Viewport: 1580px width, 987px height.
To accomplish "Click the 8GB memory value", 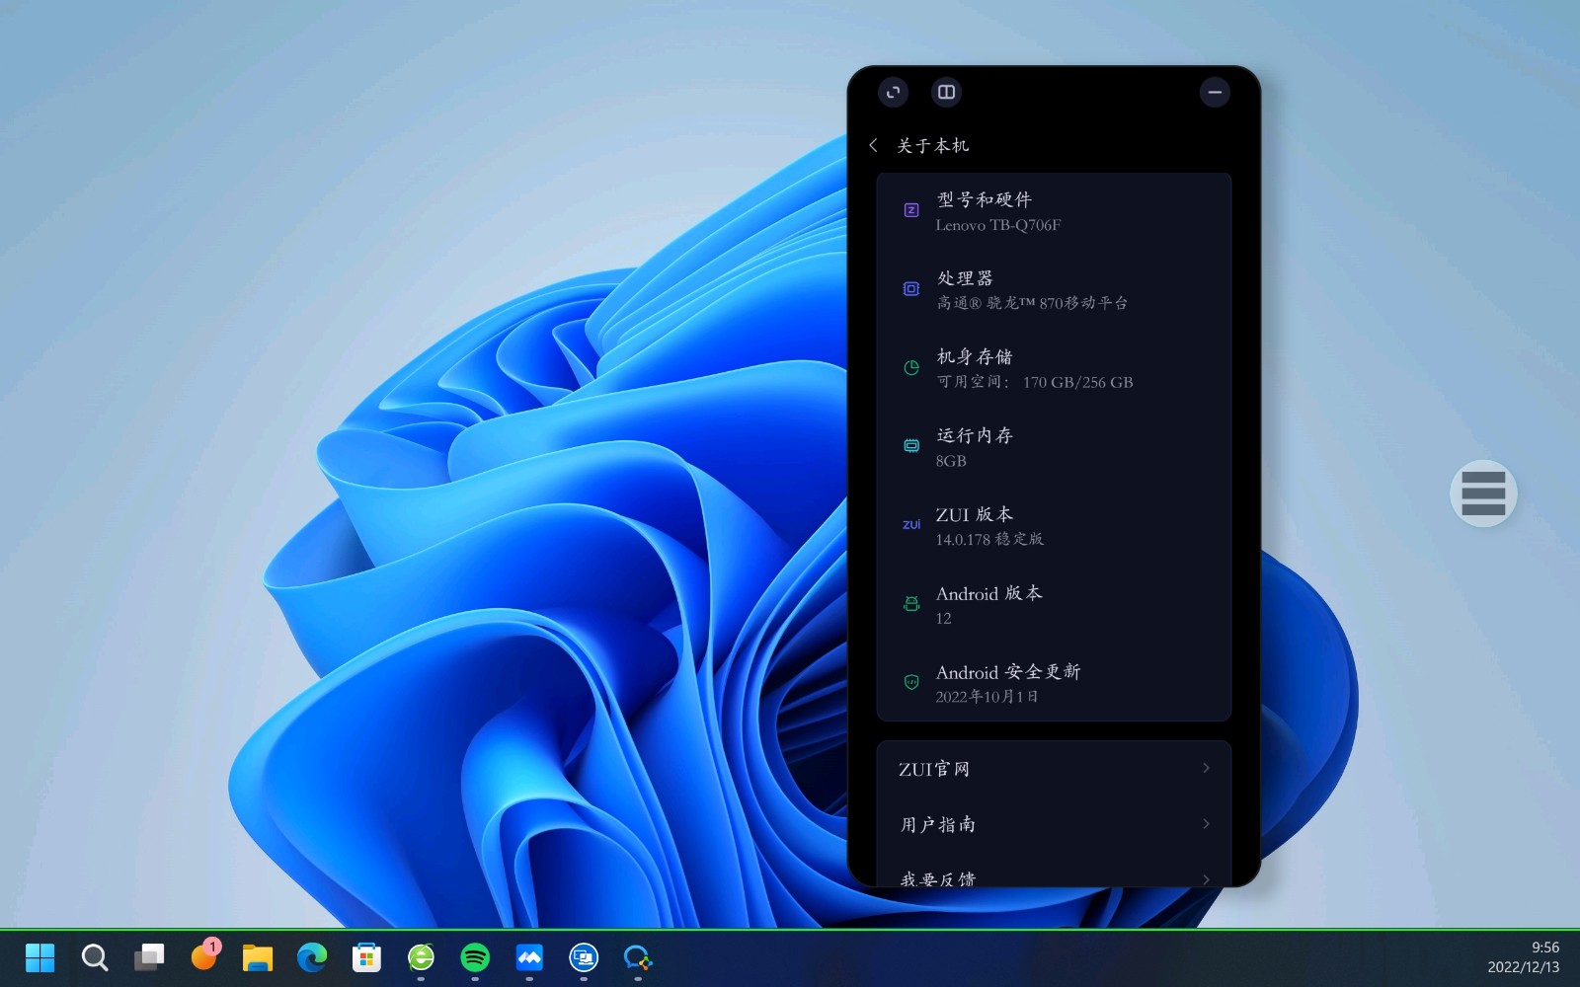I will [x=951, y=461].
